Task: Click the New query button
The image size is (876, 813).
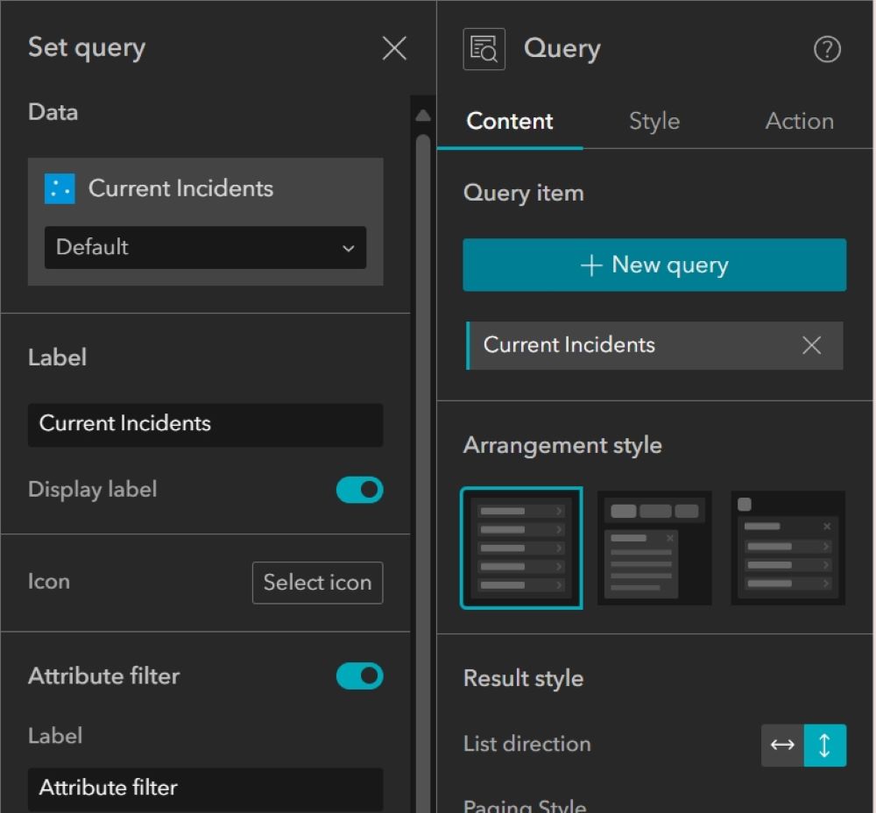Action: [x=654, y=265]
